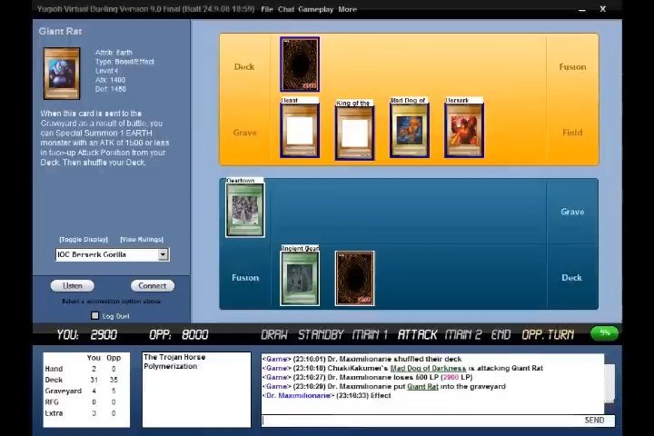Select the Ancient Gear card
Viewport: 654px width, 436px height.
(x=300, y=275)
